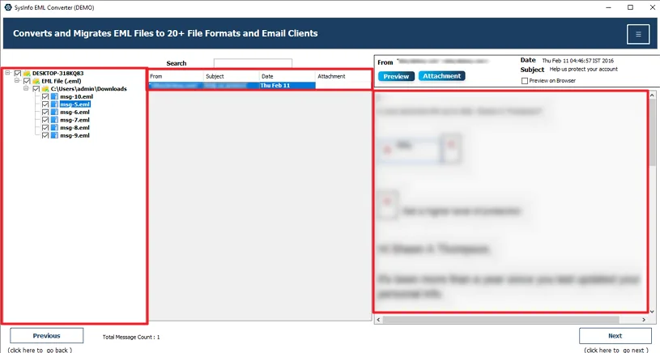
Task: Select the msg-7.eml tree item
Action: point(75,120)
